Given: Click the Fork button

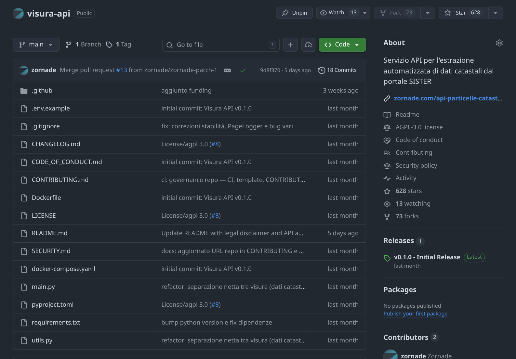Looking at the screenshot, I should tap(397, 13).
